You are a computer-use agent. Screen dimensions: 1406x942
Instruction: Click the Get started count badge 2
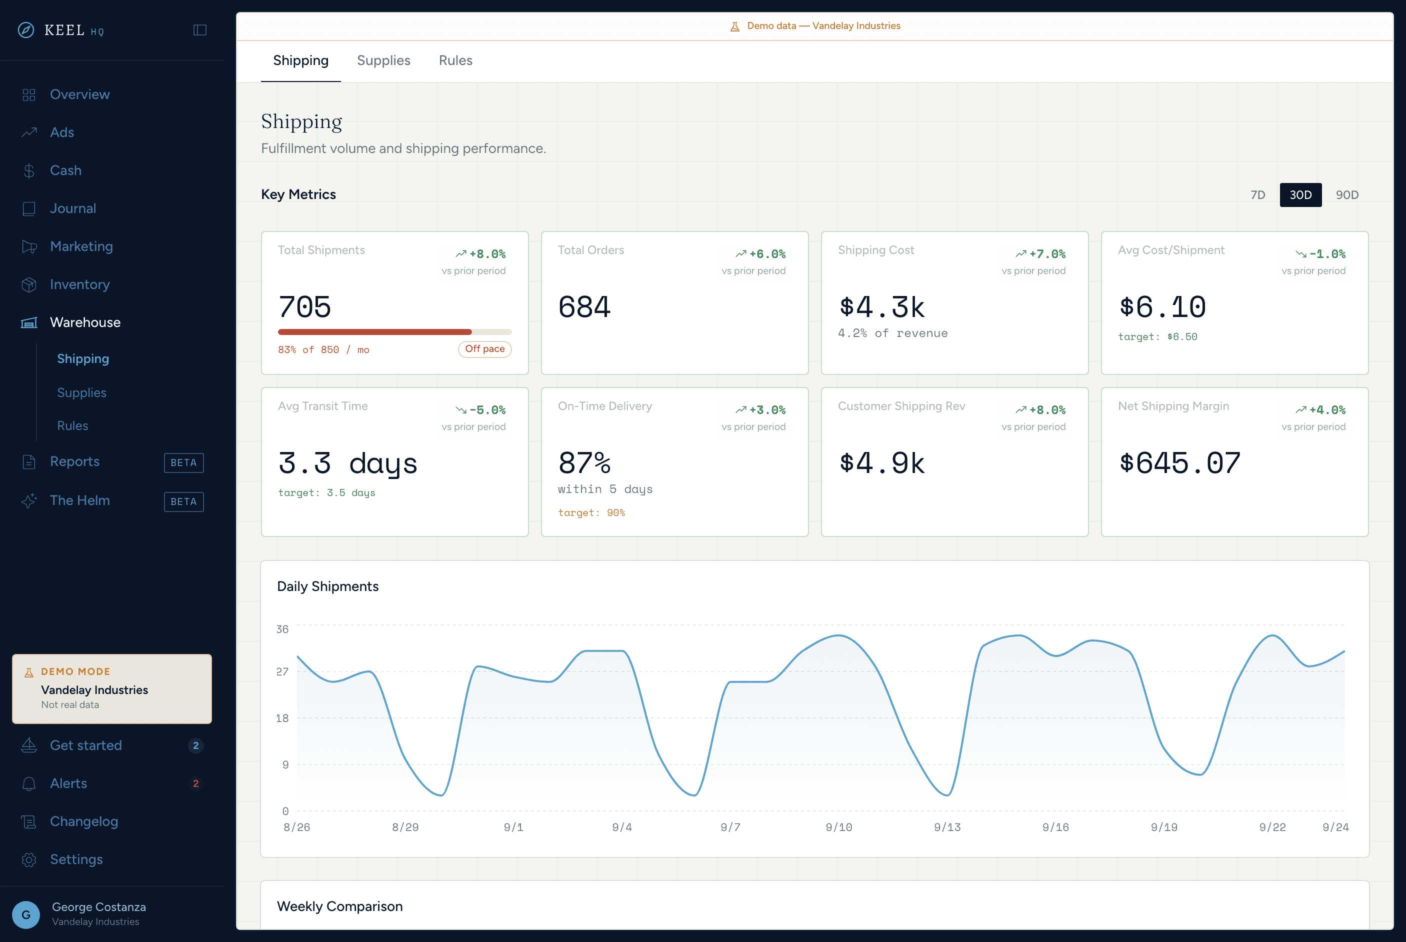coord(196,745)
